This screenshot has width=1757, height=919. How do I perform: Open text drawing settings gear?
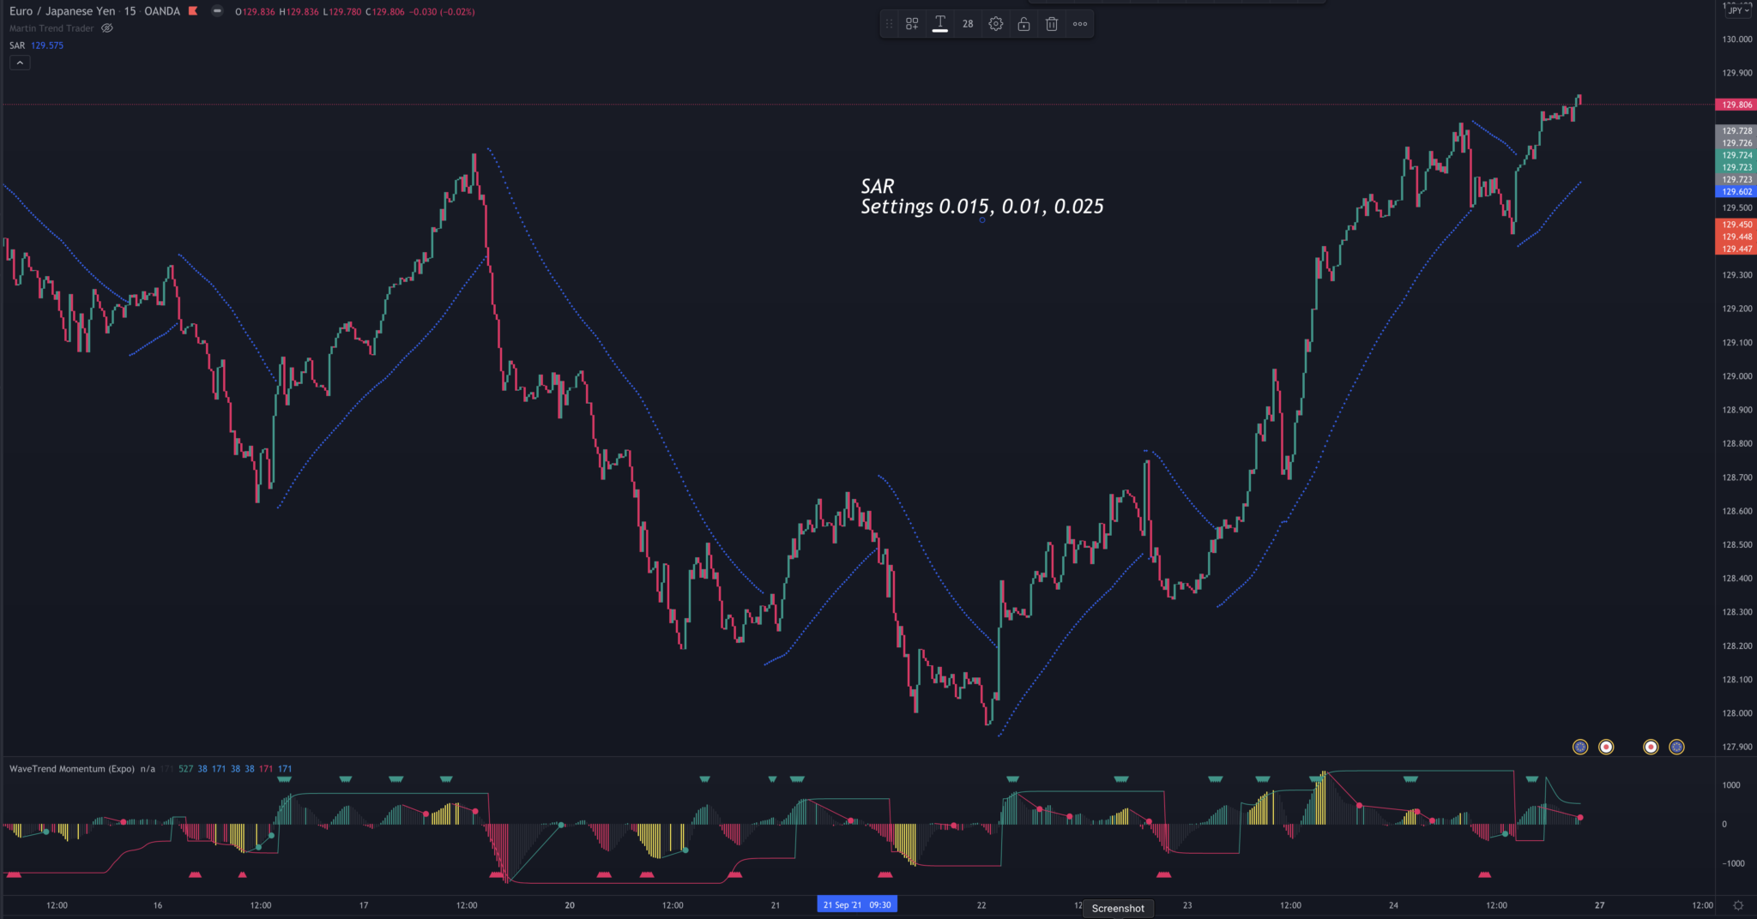click(996, 24)
